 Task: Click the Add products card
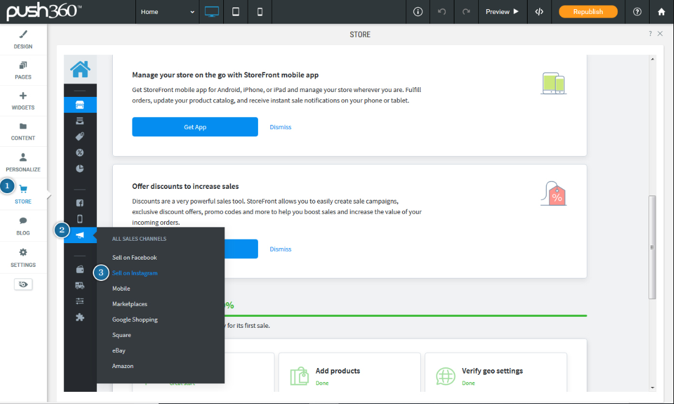[x=350, y=372]
